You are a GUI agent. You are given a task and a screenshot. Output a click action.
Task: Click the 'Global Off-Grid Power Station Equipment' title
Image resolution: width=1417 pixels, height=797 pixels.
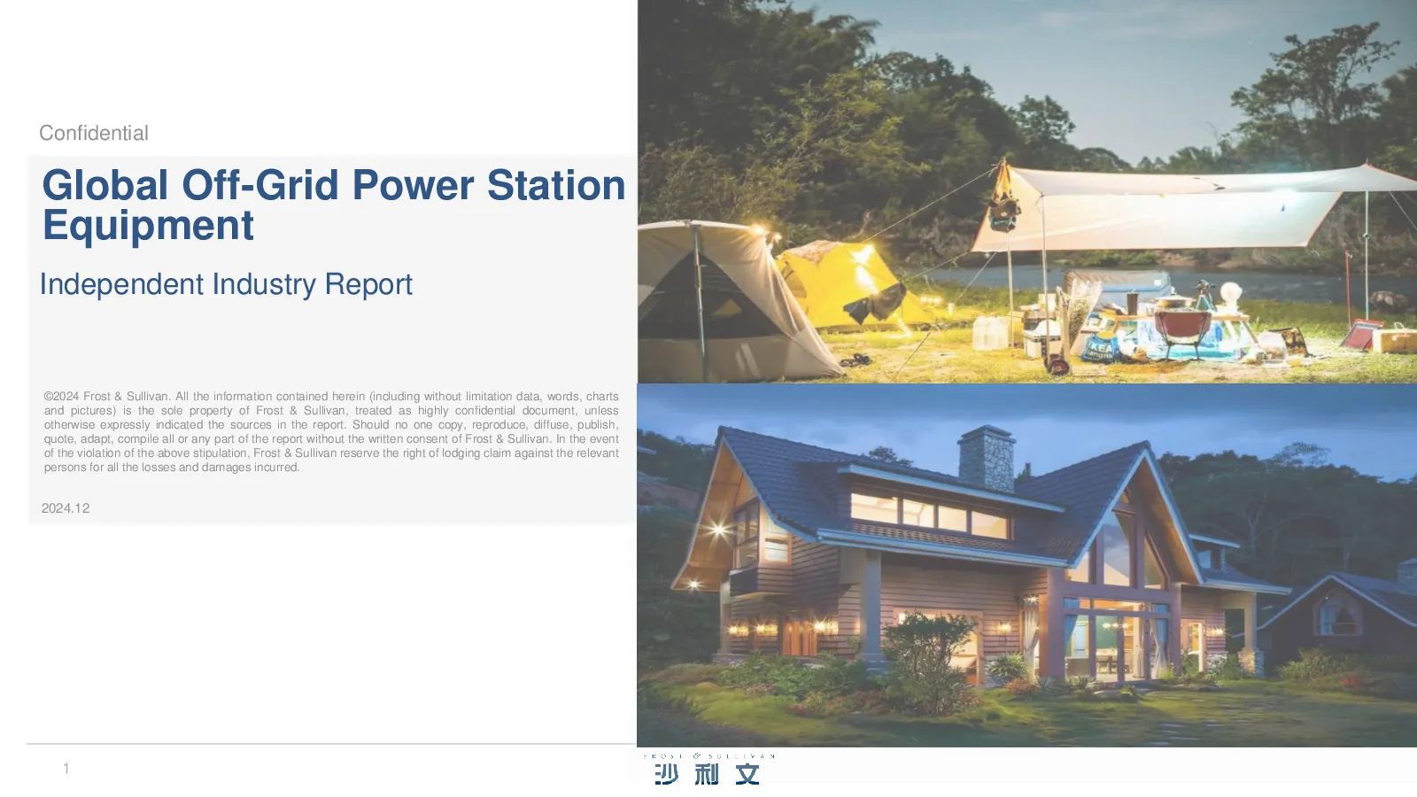(x=334, y=205)
